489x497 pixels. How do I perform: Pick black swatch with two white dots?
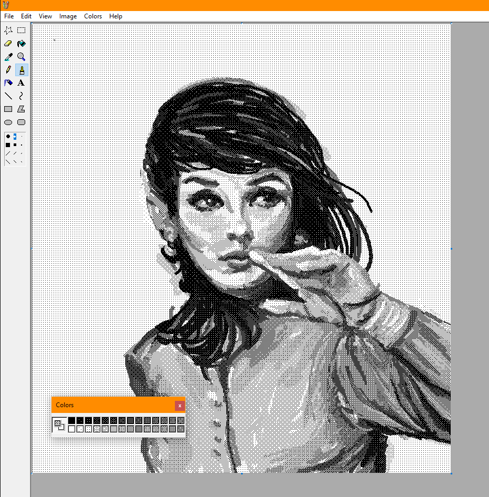tap(80, 421)
